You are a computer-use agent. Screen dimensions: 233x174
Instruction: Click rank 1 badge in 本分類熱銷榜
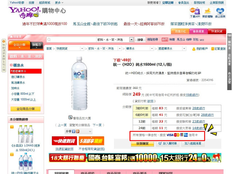(12, 127)
